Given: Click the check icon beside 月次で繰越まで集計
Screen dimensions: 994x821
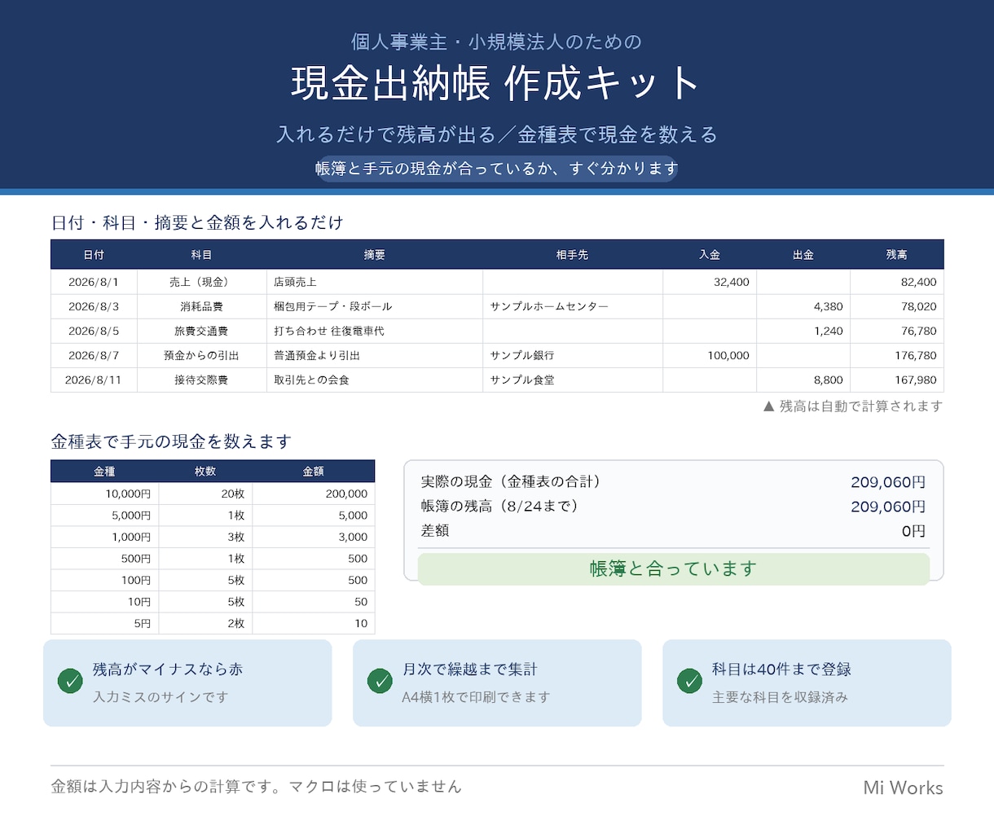Looking at the screenshot, I should (380, 681).
